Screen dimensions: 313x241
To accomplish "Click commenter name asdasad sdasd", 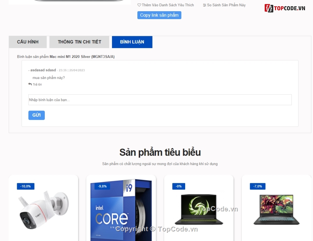I will coord(43,70).
